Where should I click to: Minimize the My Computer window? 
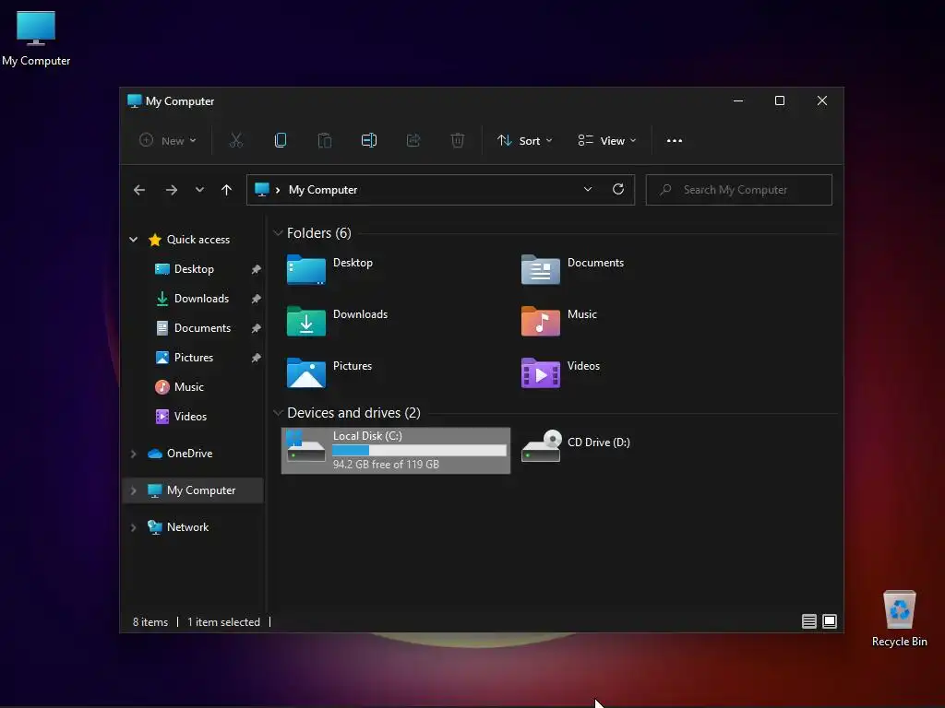click(x=737, y=100)
